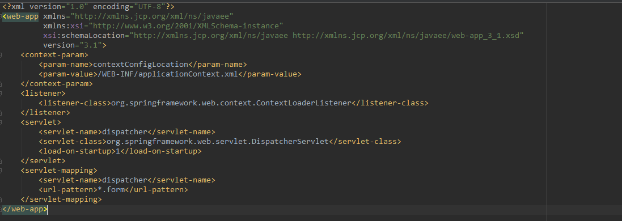
Task: Click the closing </listener-class> tag
Action: [390, 103]
